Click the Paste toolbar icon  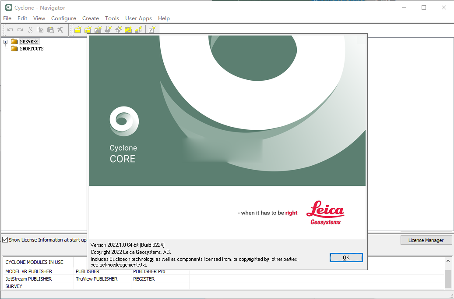coord(50,30)
